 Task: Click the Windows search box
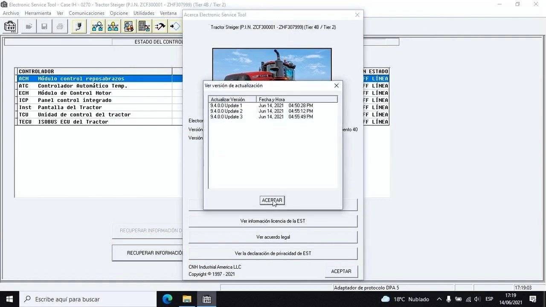(88, 299)
